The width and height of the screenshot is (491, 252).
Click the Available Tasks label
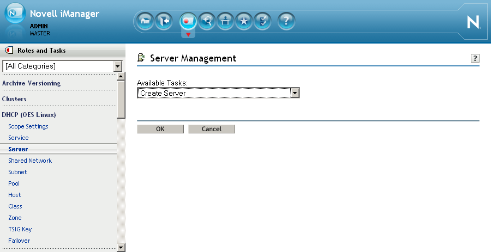tap(162, 83)
